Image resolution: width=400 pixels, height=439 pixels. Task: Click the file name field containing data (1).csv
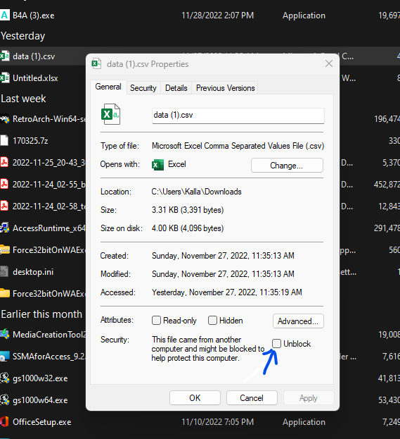click(238, 116)
